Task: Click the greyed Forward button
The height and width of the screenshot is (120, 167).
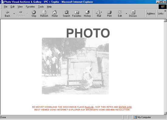Action: pos(21,14)
